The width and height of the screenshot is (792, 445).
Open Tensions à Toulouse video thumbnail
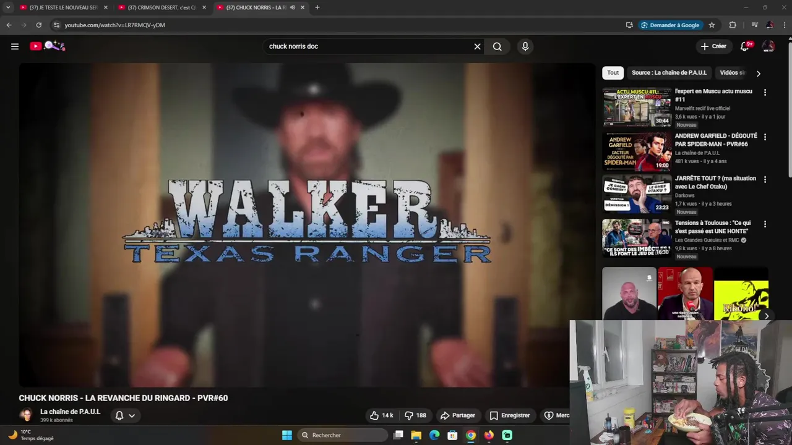click(x=637, y=238)
